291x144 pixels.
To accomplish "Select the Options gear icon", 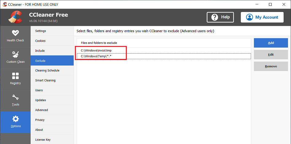I will 15,119.
